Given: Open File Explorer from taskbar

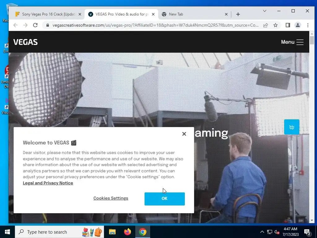Looking at the screenshot, I should [x=112, y=232].
